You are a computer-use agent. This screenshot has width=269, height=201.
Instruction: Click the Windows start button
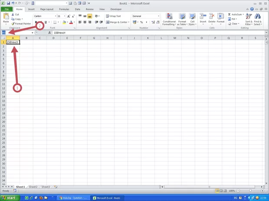[x=10, y=198]
